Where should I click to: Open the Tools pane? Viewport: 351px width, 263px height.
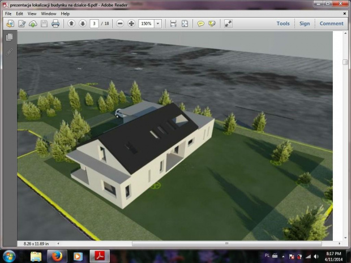click(x=283, y=24)
